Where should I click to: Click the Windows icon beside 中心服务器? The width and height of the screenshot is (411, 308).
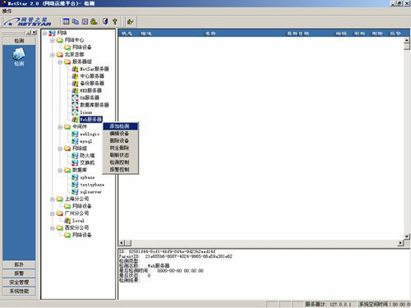click(x=75, y=76)
